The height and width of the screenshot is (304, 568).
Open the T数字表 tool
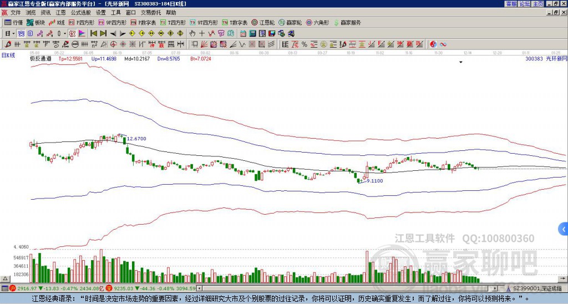point(235,22)
